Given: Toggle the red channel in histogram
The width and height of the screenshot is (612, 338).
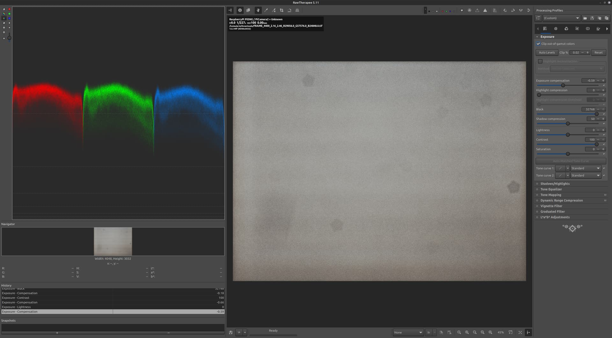Looking at the screenshot, I should tap(9, 9).
